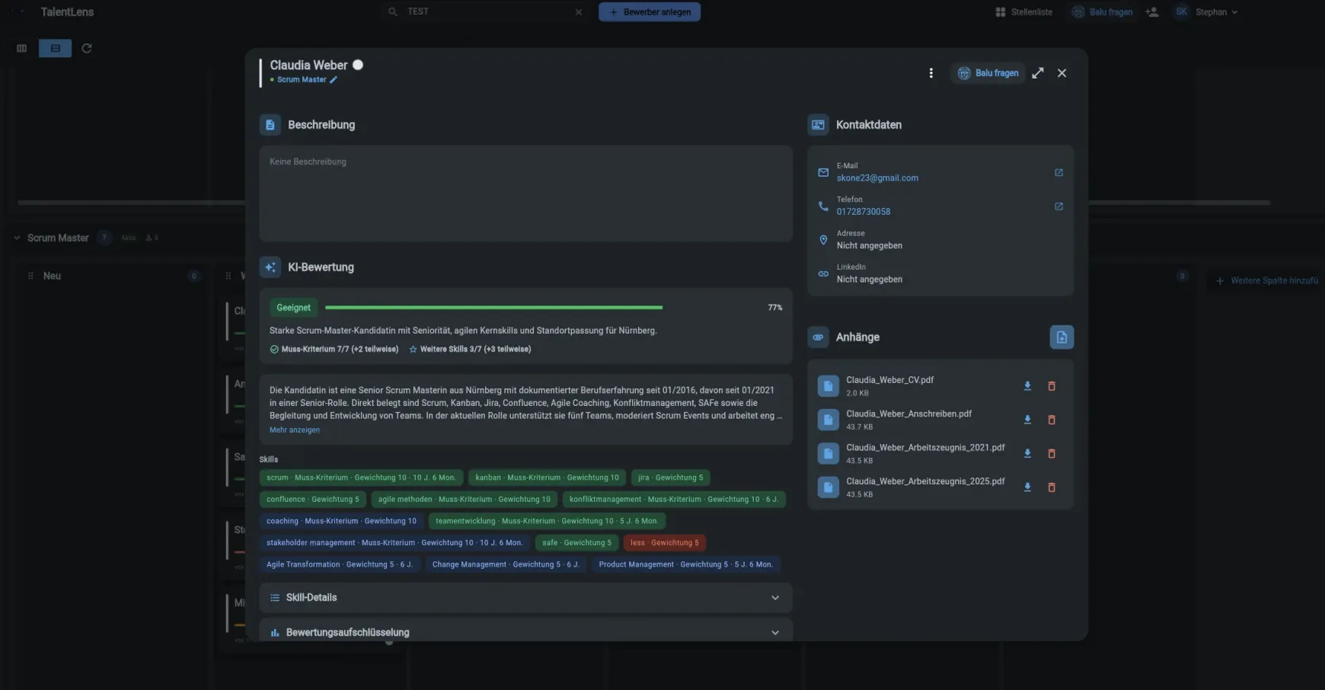This screenshot has width=1325, height=690.
Task: Click the add user icon in the top bar
Action: click(x=1152, y=12)
